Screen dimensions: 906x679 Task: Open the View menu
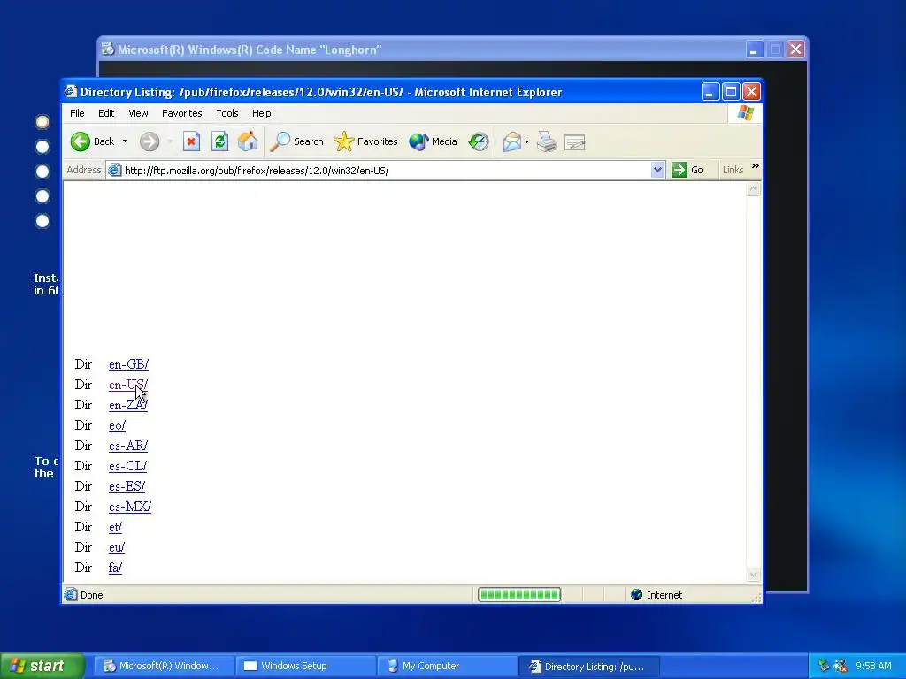click(x=138, y=113)
